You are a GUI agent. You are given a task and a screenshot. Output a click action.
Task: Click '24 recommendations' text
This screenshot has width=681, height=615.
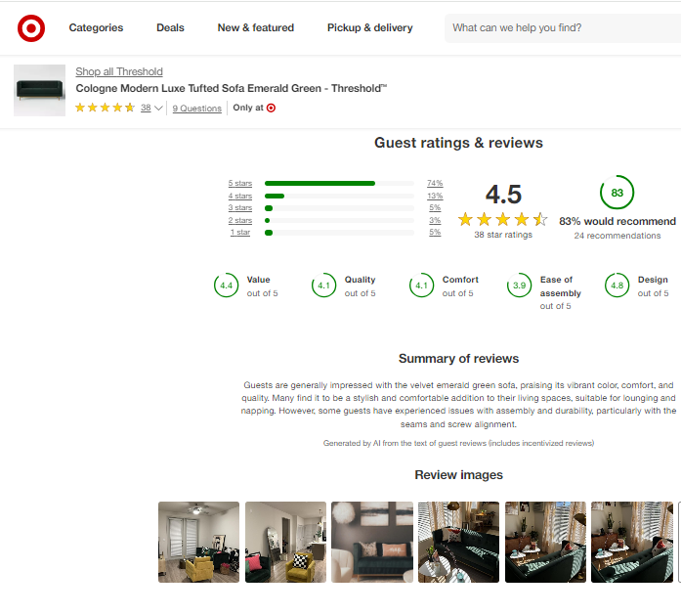617,236
